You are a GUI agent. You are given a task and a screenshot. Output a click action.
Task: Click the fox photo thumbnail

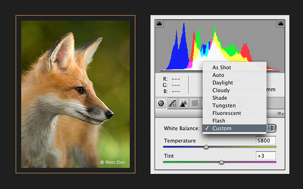pos(75,94)
